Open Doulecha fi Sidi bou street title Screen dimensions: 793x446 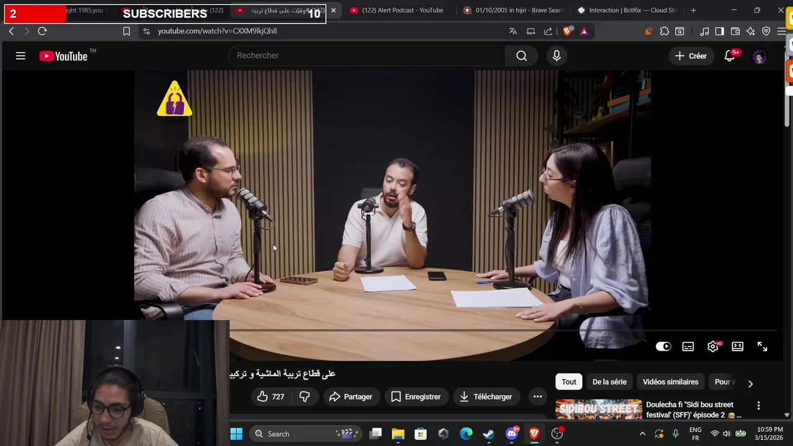point(693,409)
